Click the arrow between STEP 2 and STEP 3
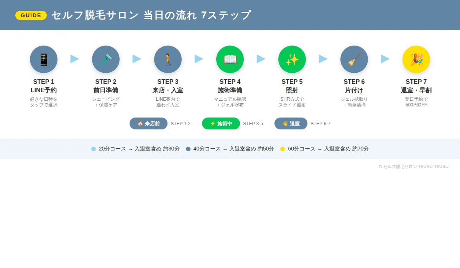Viewport: 460px width, 268px height. [x=137, y=59]
